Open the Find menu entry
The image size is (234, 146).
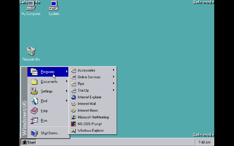(x=48, y=101)
